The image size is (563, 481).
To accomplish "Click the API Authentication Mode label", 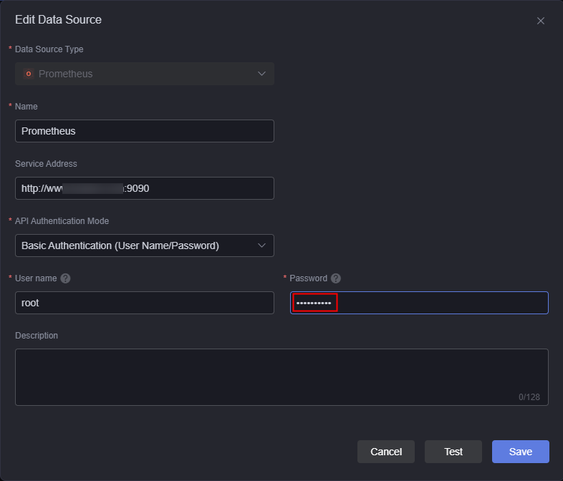I will pos(62,221).
